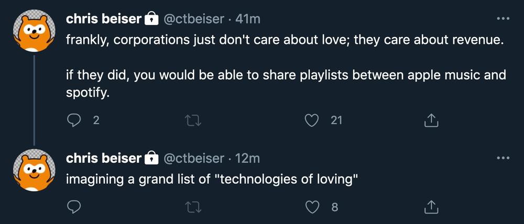The width and height of the screenshot is (524, 224).
Task: Retweet the tweet about corporations and revenue
Action: [x=194, y=121]
